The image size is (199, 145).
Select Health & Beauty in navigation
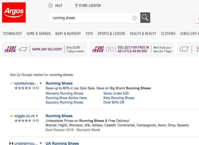tap(143, 34)
